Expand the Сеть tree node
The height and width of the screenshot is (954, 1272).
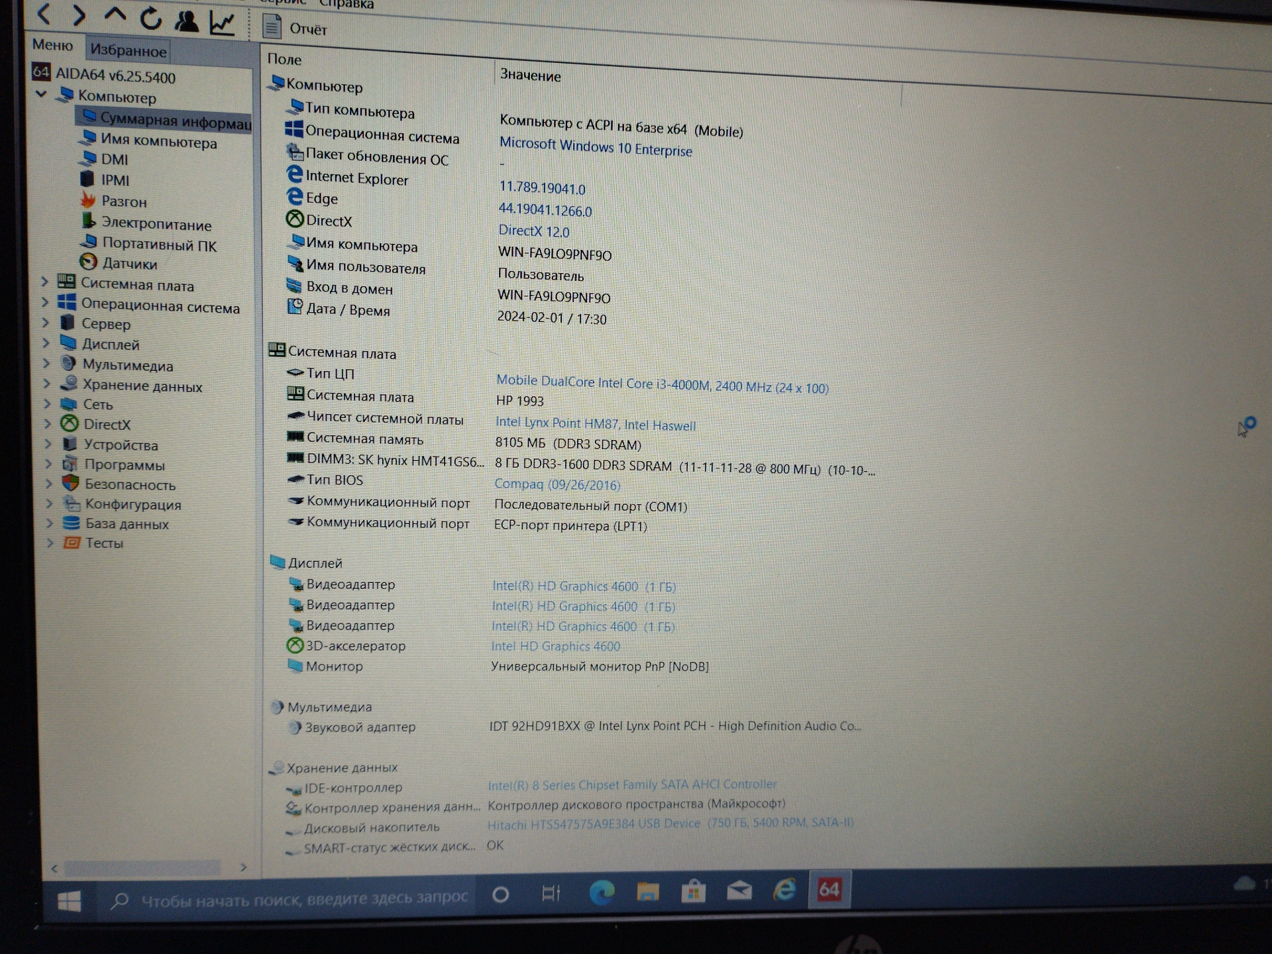(47, 403)
